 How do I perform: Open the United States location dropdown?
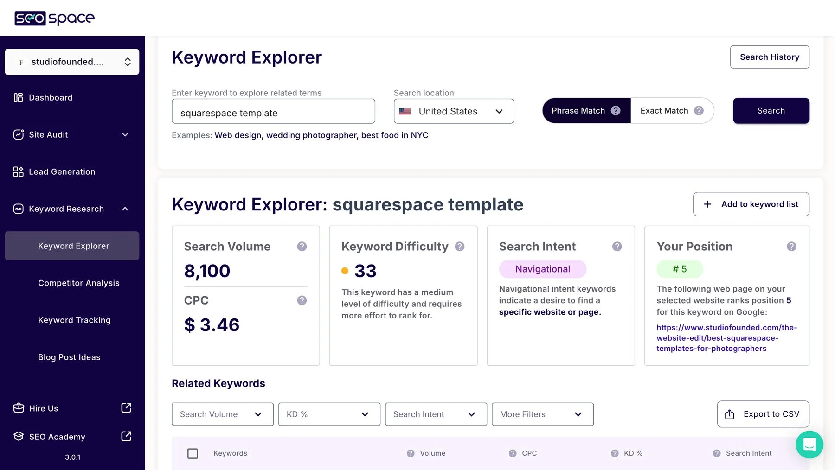click(454, 111)
